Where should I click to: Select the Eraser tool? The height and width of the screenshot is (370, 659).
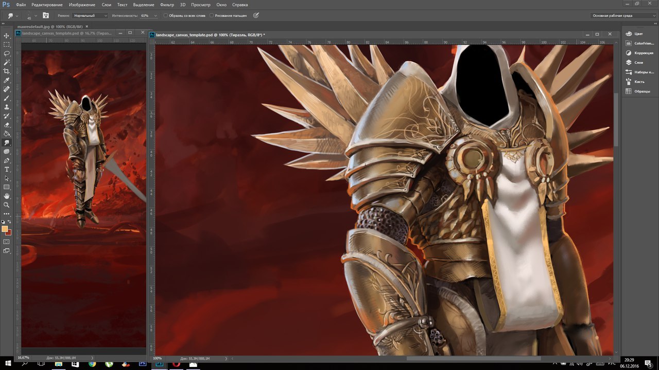point(7,125)
